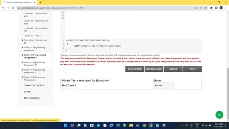Open the tab search dropdown arrow
The width and height of the screenshot is (229, 129).
pos(205,3)
